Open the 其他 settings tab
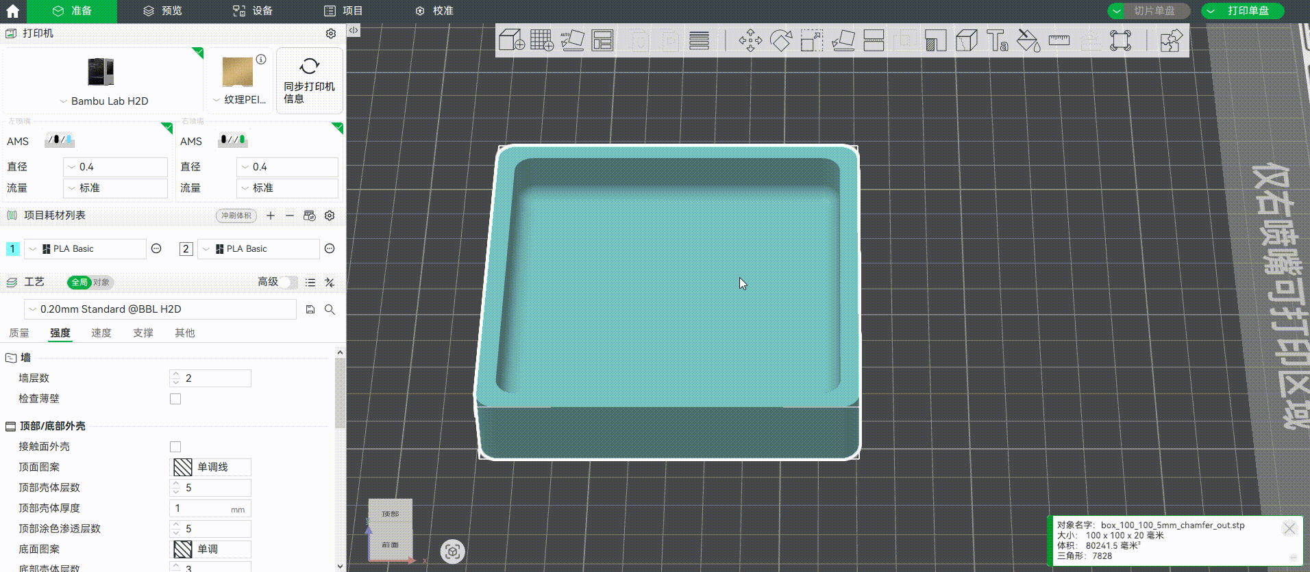 coord(185,333)
